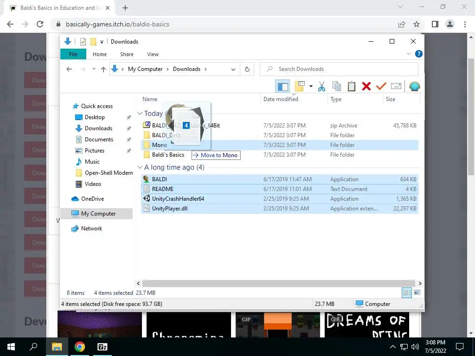Click the shell globe icon in toolbar

tap(414, 87)
